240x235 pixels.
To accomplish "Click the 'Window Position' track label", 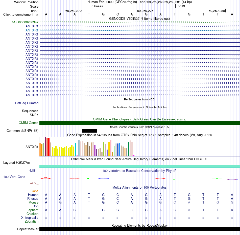I will click(x=26, y=2).
